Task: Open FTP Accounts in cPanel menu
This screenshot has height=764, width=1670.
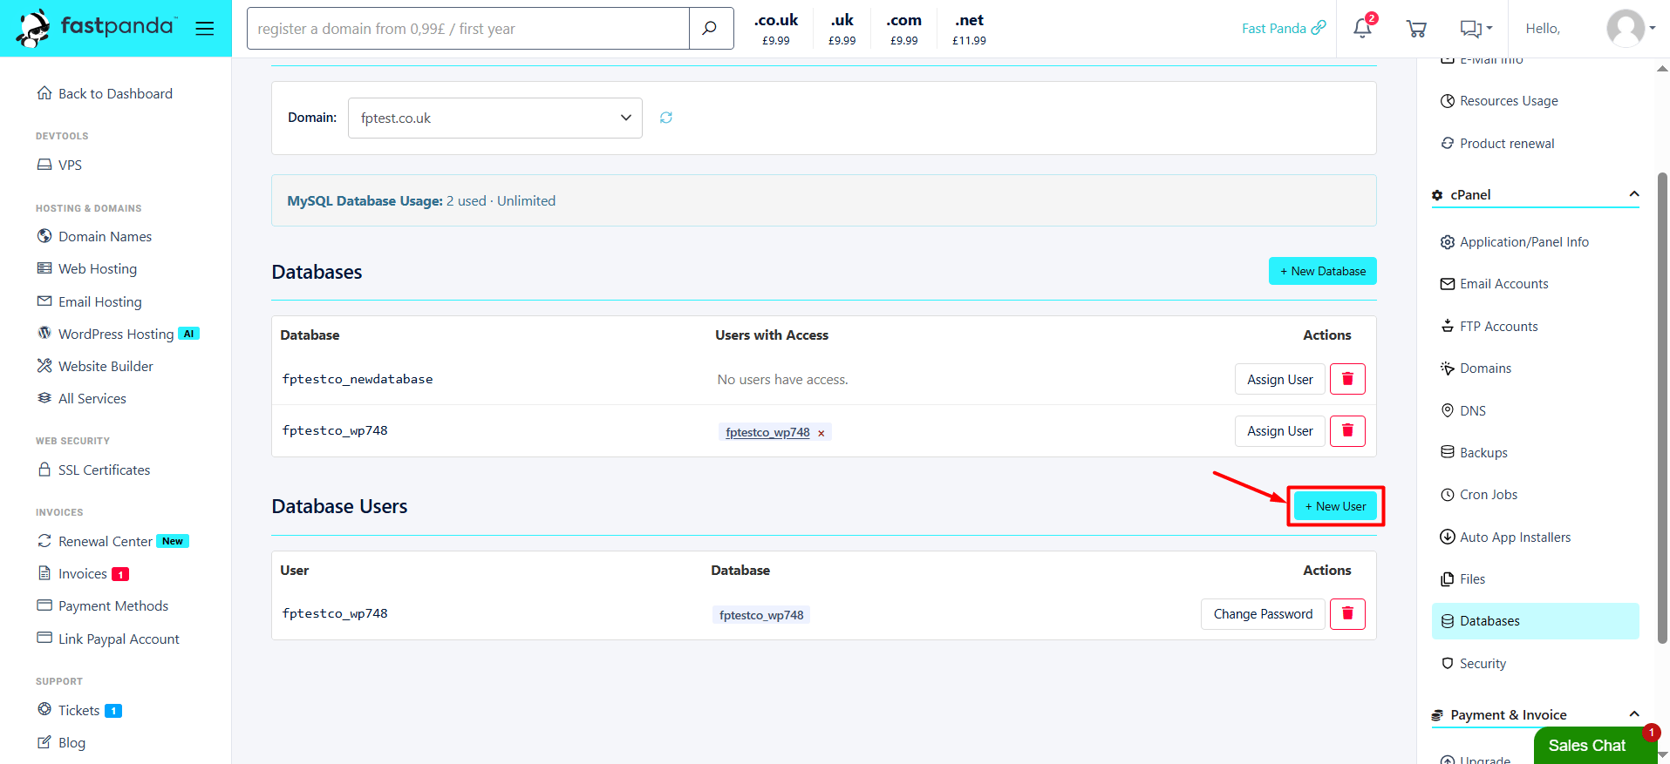Action: (1489, 327)
